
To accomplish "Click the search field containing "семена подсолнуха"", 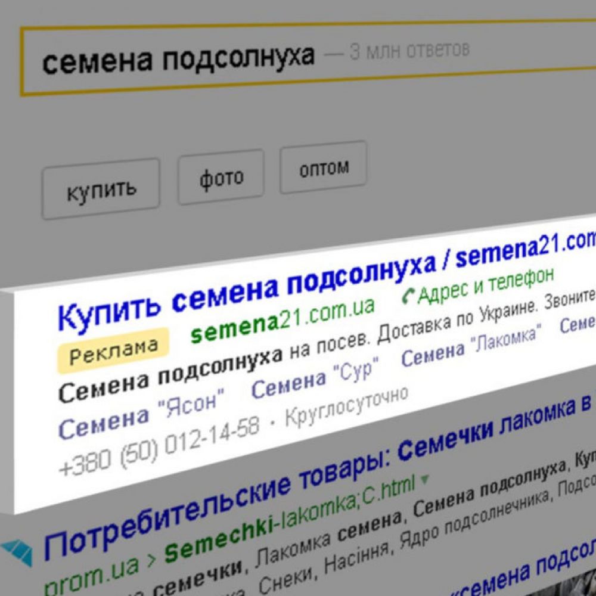I will [308, 57].
